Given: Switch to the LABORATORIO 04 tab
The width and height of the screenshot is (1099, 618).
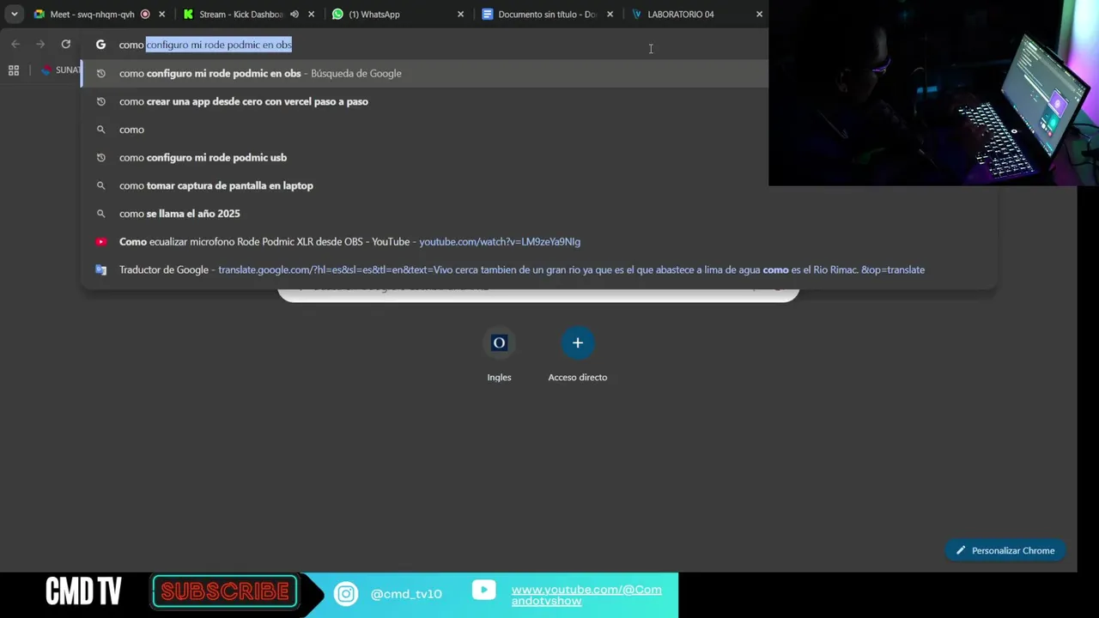Looking at the screenshot, I should (x=680, y=14).
